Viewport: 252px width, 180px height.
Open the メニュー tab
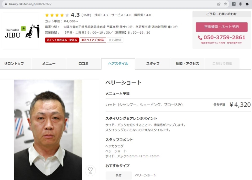49,64
